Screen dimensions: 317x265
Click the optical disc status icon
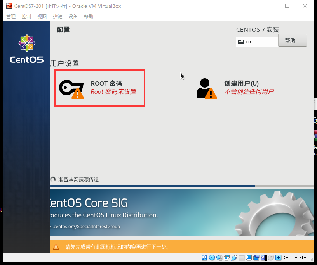212,258
